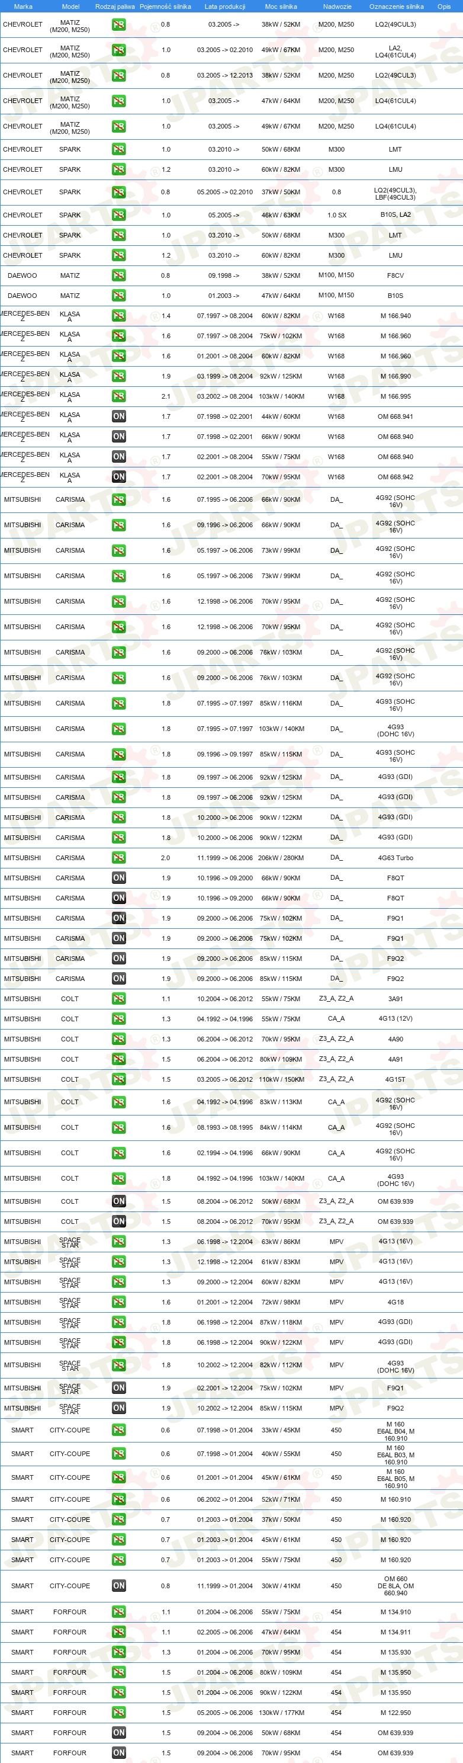Click petrol icon for Mercedes M 166.990 row

point(119,376)
